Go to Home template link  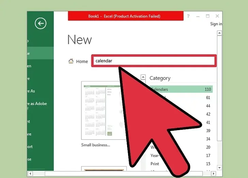click(82, 61)
